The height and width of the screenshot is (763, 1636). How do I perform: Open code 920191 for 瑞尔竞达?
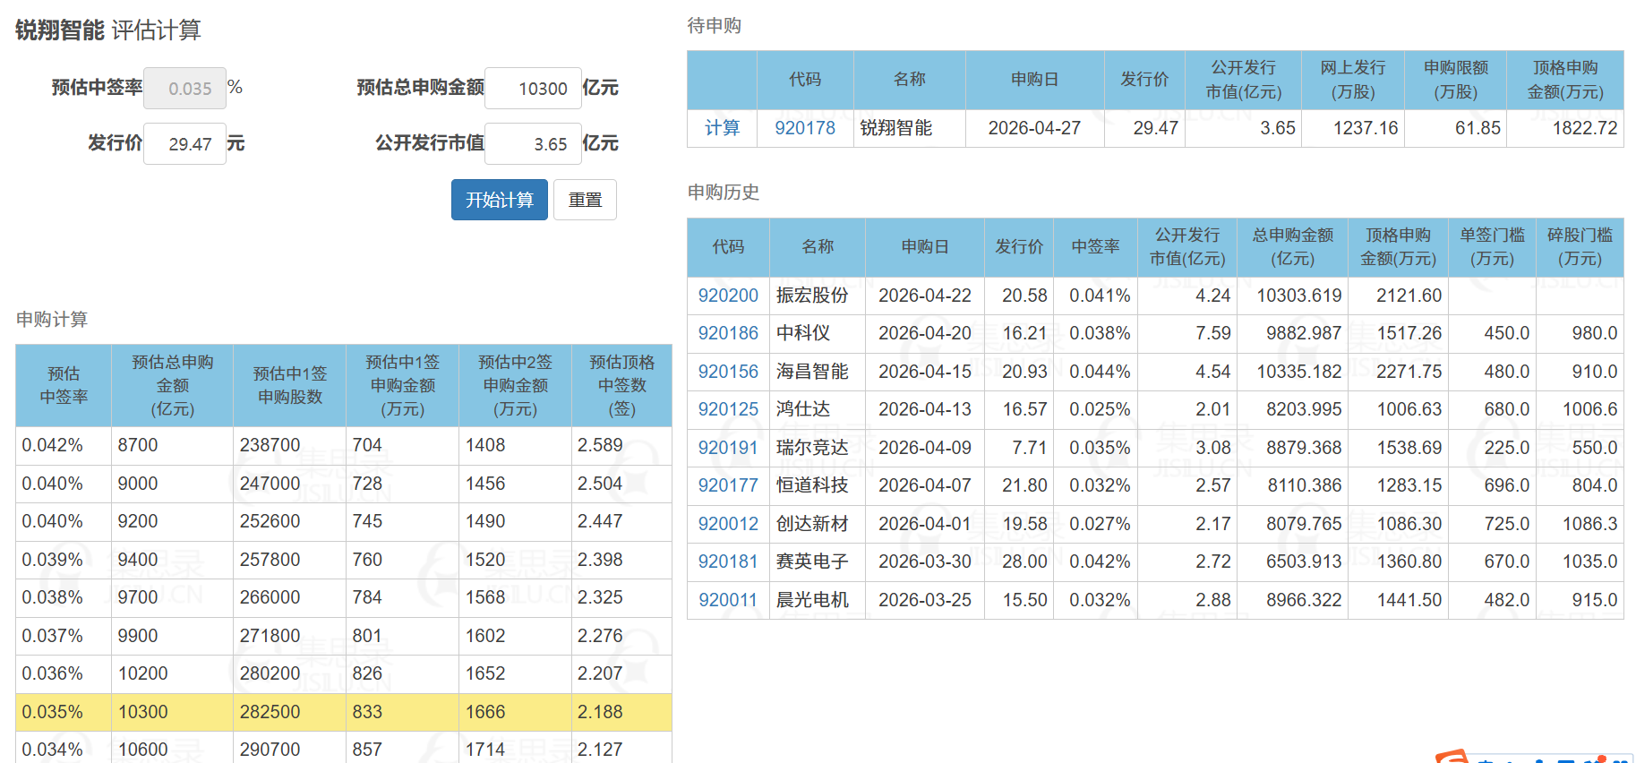(727, 448)
